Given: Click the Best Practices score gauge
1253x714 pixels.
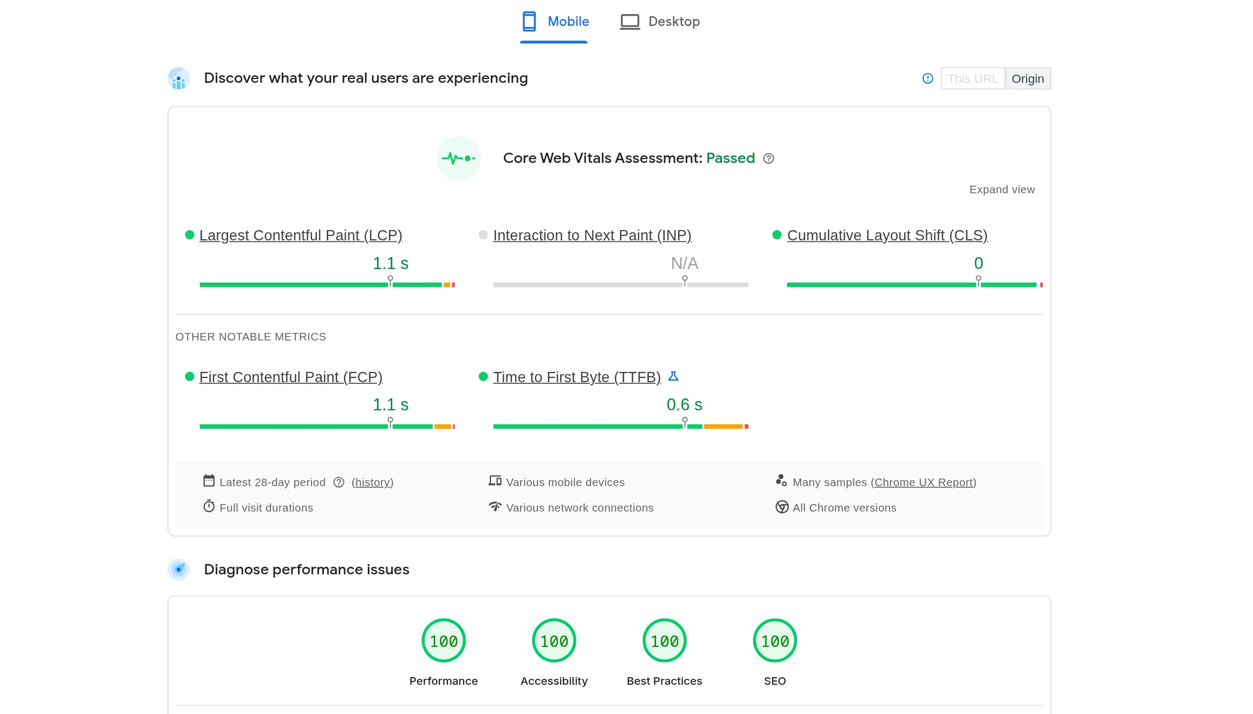Looking at the screenshot, I should click(665, 640).
